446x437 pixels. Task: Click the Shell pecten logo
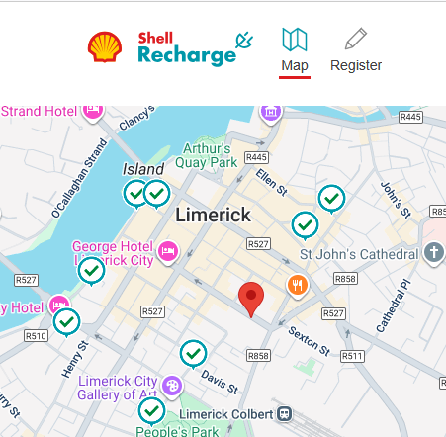pos(105,47)
